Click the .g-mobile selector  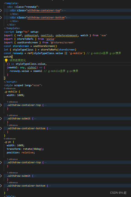point(10,92)
